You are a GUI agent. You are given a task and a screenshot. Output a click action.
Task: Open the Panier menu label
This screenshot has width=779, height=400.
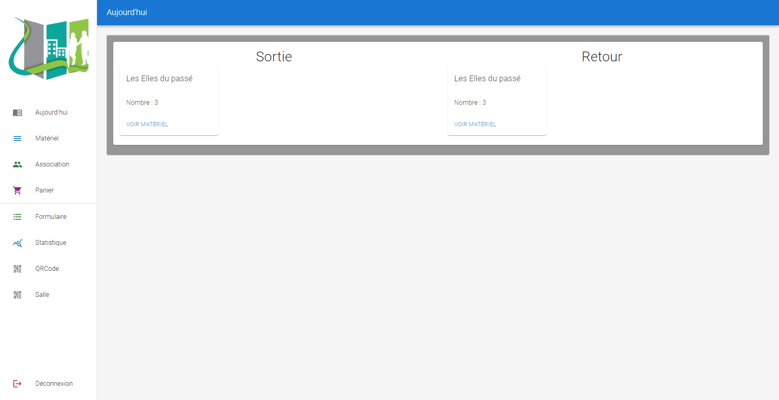(x=45, y=190)
